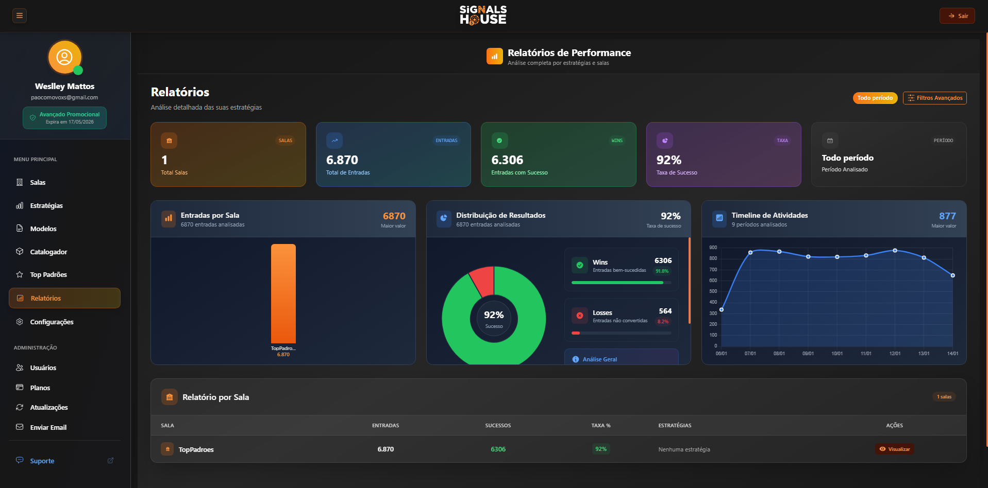Viewport: 988px width, 488px height.
Task: Open the Estratégias menu item
Action: [x=46, y=206]
